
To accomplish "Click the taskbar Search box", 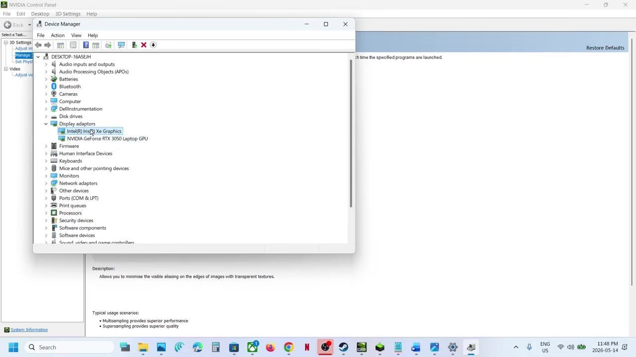I will click(70, 347).
